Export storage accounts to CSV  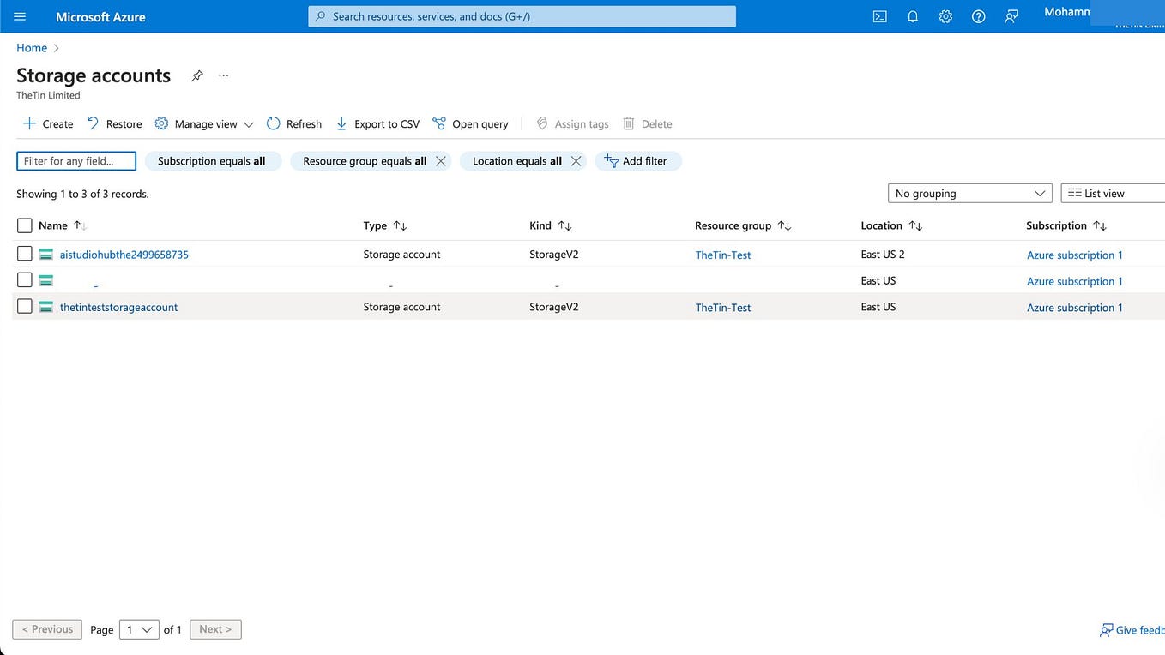[x=377, y=123]
